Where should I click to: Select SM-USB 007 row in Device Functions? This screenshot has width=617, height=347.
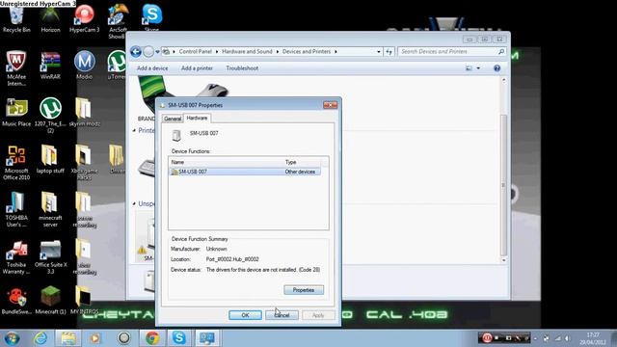point(245,172)
